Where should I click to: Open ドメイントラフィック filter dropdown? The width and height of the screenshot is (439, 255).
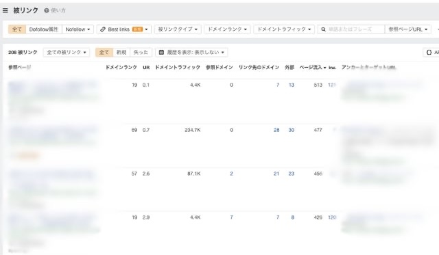[x=284, y=29]
